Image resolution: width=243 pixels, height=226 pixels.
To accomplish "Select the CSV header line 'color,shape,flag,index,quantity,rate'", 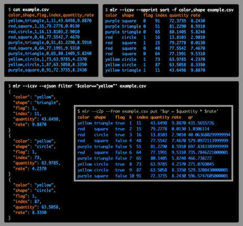I will pos(51,15).
